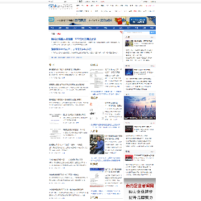Click the next arrow above city skyline image
The width and height of the screenshot is (201, 201).
point(153,94)
